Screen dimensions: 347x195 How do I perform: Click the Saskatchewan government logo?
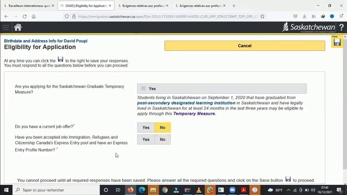[309, 28]
